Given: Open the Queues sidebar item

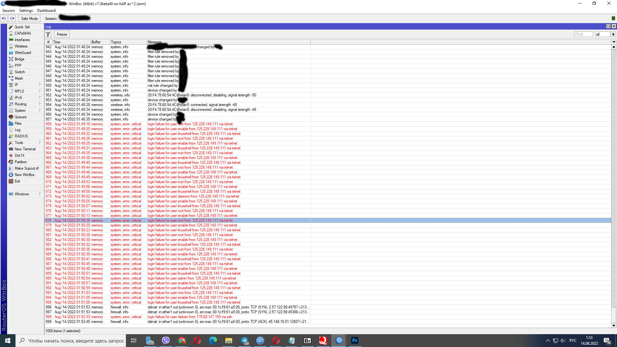Looking at the screenshot, I should 20,117.
